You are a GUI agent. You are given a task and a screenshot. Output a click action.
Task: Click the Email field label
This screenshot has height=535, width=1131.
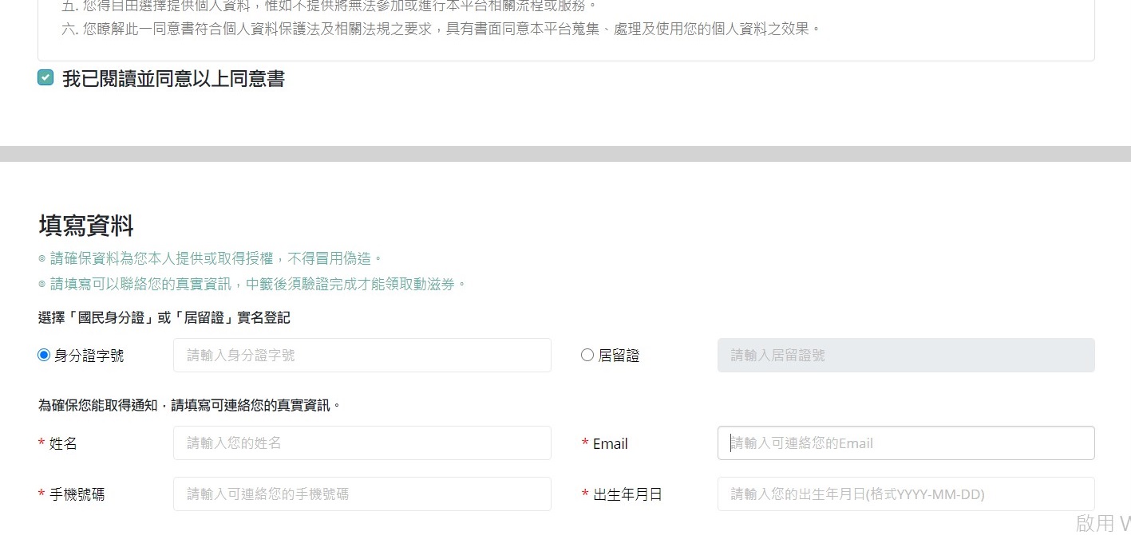[x=610, y=443]
